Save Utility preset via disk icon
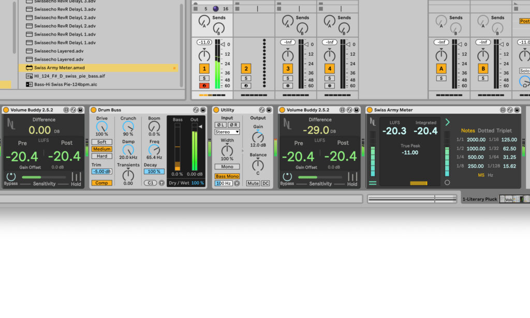The width and height of the screenshot is (530, 318). pos(269,110)
